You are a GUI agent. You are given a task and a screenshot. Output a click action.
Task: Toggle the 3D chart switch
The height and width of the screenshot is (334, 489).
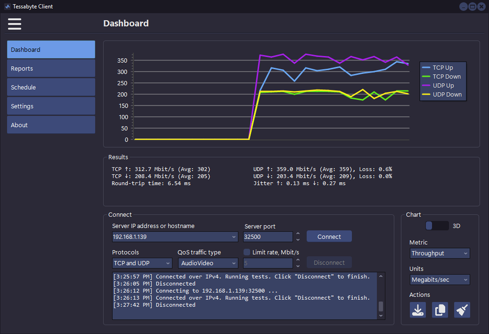click(x=437, y=226)
